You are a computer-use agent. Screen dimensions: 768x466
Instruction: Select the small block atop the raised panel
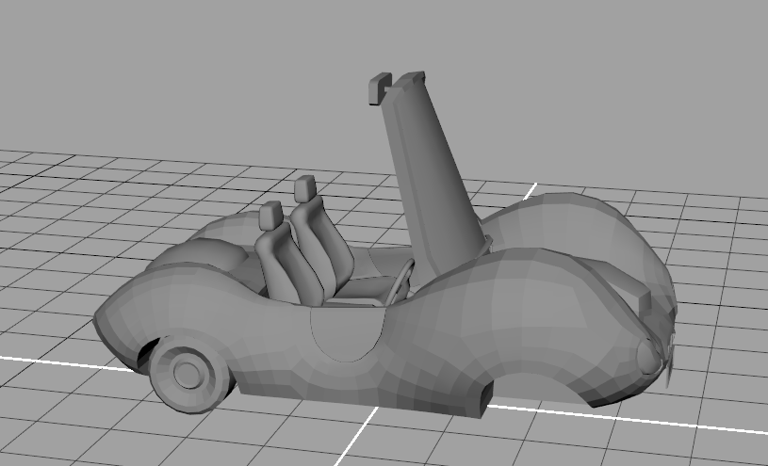pyautogui.click(x=380, y=88)
